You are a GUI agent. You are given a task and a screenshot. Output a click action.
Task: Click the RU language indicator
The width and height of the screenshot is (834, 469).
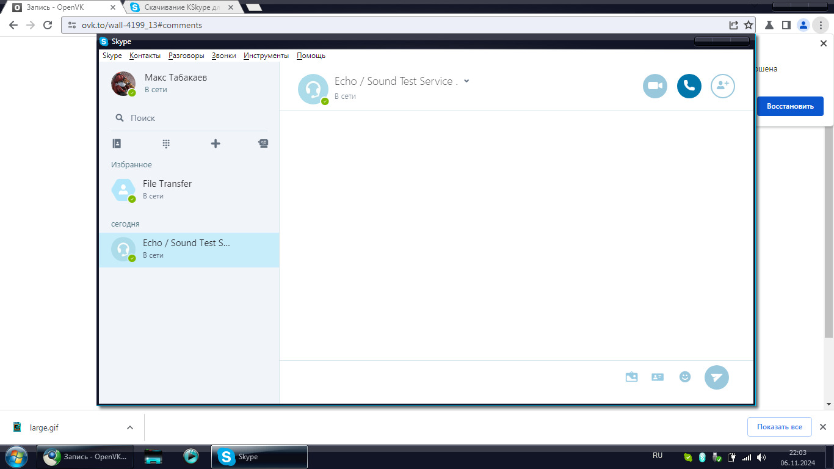[658, 456]
